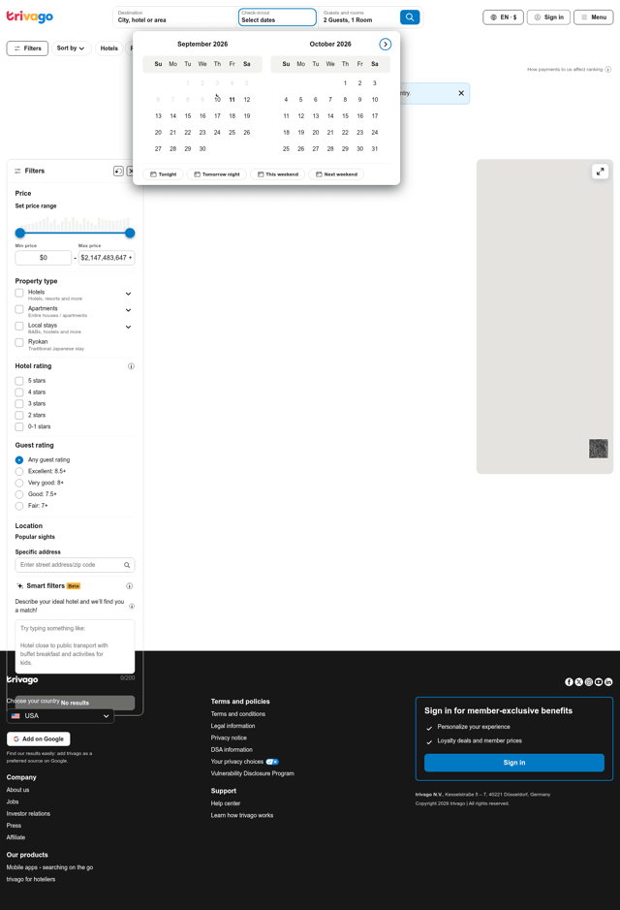Select Excellent: 8.5+ guest rating
The image size is (620, 910).
pos(19,471)
